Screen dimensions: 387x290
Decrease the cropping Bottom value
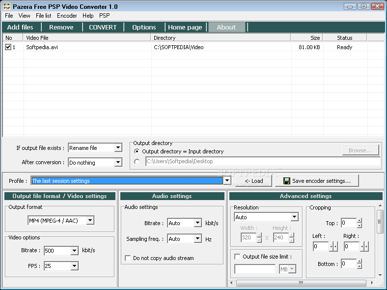(x=359, y=266)
